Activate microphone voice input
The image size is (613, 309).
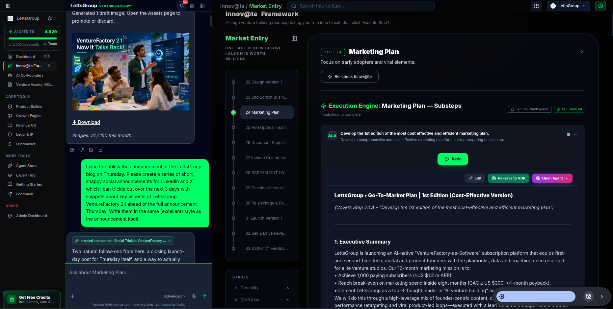[194, 296]
